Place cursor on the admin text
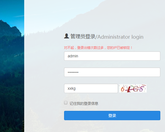The height and width of the screenshot is (132, 165). (x=73, y=56)
